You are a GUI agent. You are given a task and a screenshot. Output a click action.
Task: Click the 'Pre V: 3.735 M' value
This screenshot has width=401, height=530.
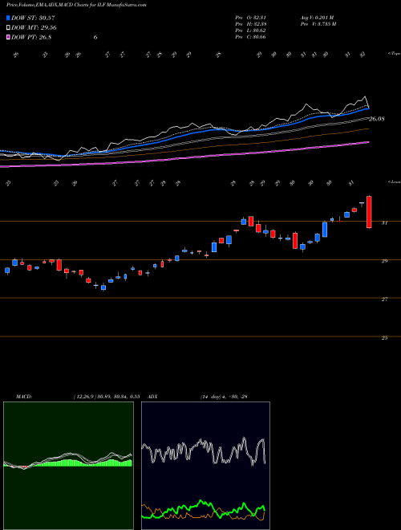(318, 24)
